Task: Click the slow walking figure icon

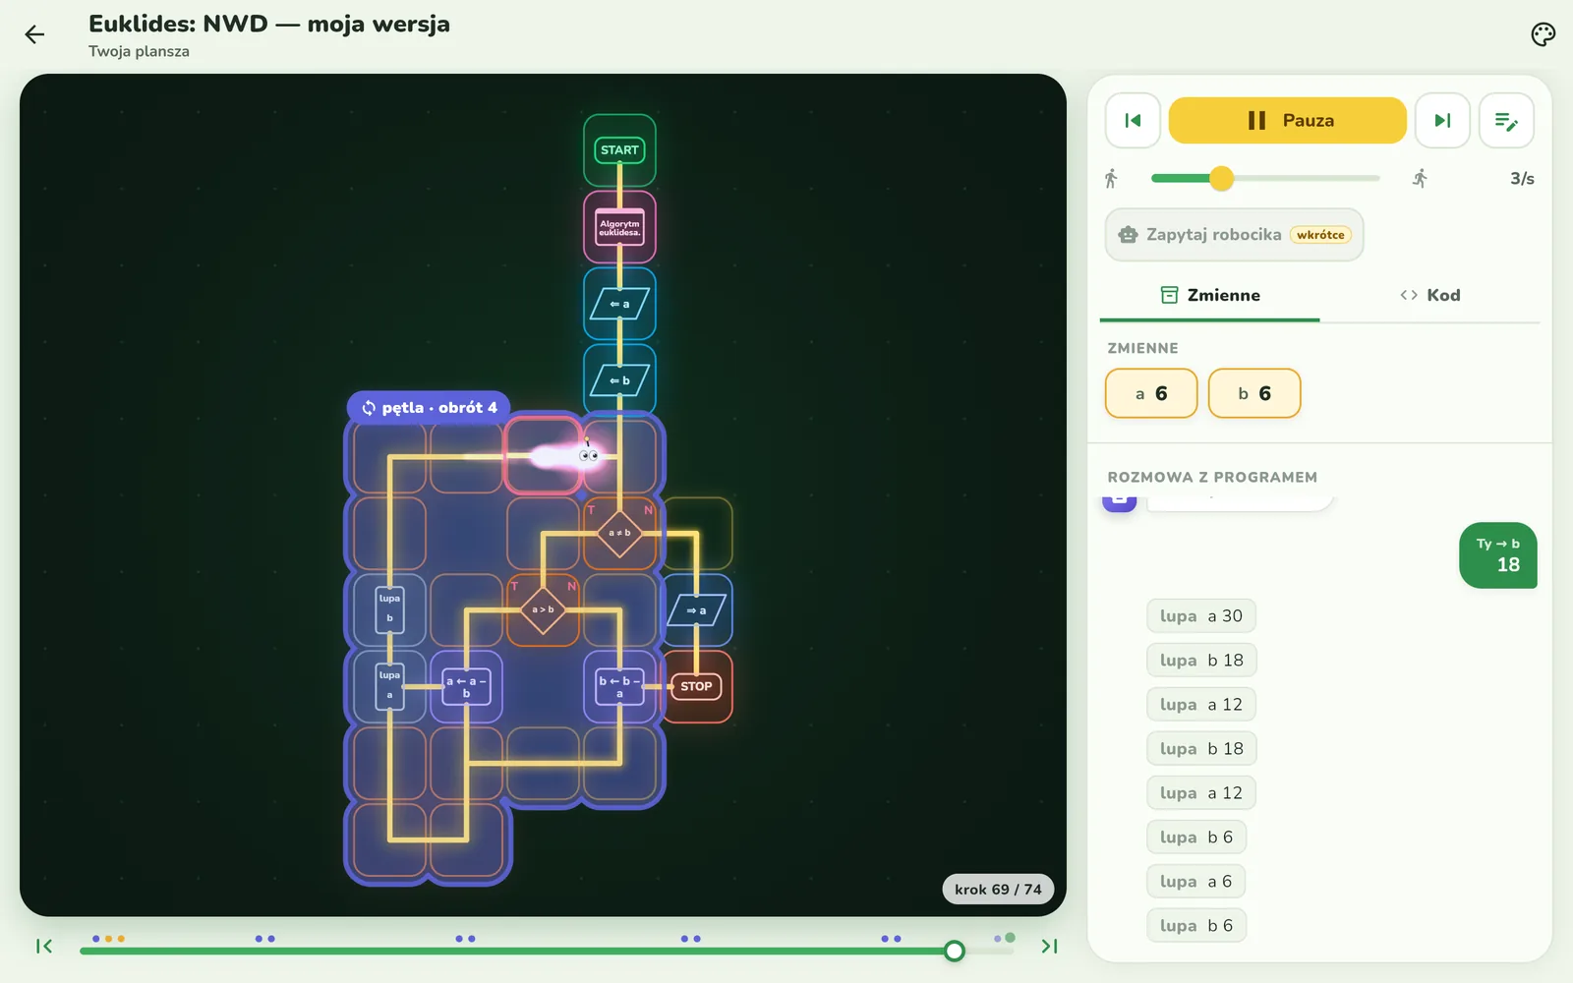Action: pos(1111,178)
